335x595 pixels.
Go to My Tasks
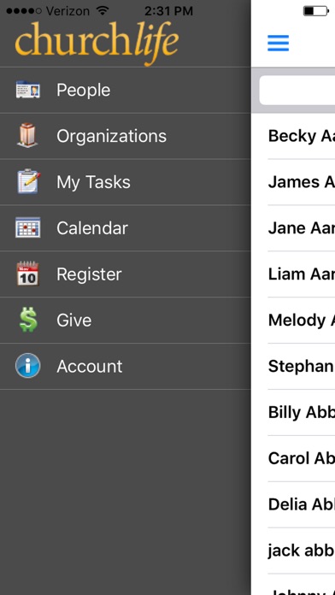(x=126, y=182)
